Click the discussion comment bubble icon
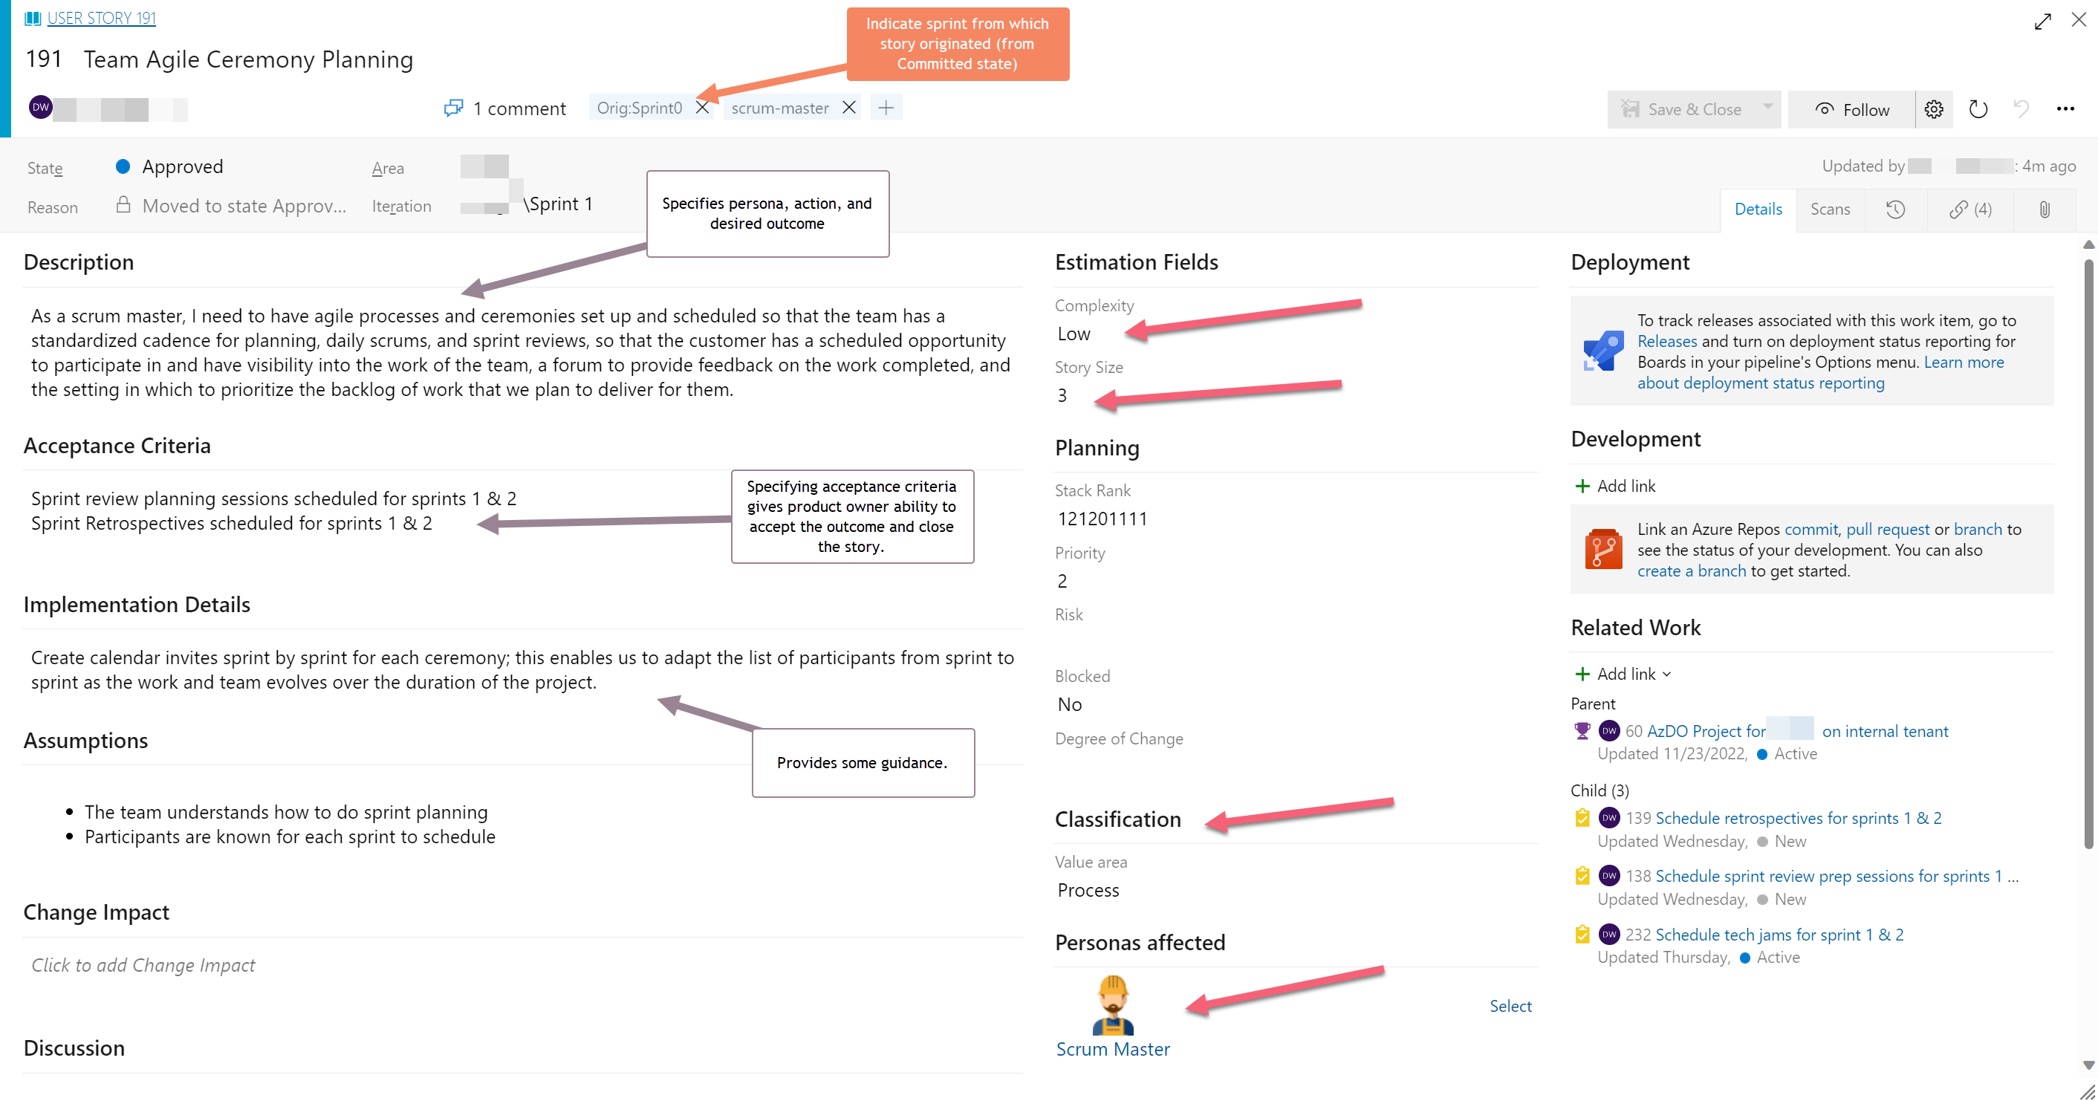 point(454,108)
